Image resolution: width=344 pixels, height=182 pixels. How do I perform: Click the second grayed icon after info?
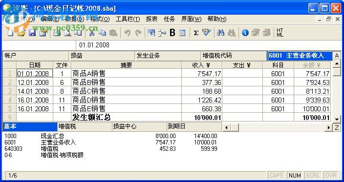267,33
